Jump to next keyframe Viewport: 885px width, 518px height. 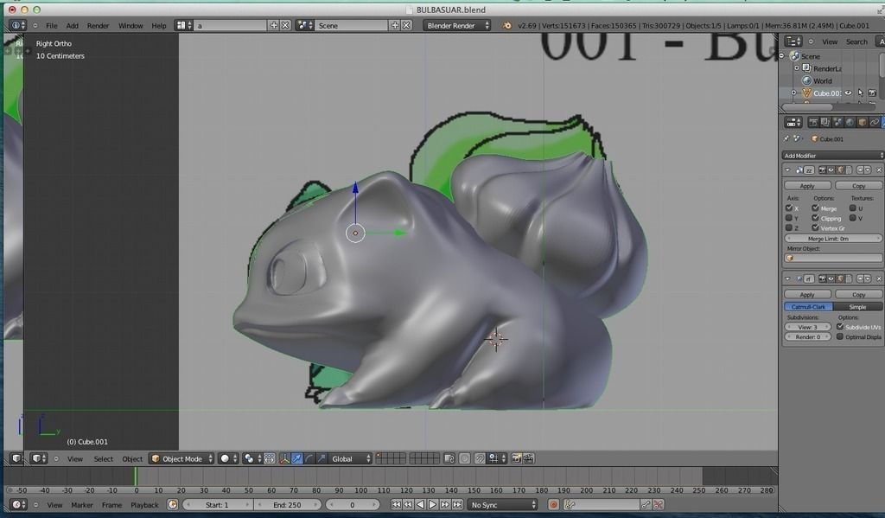pyautogui.click(x=445, y=504)
